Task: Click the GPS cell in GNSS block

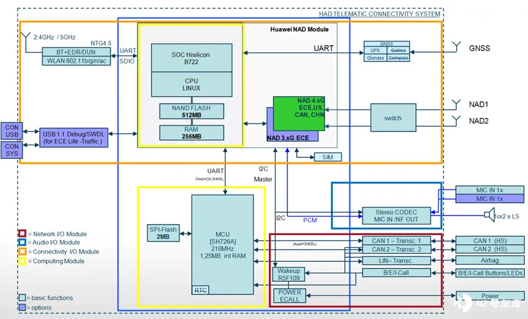Action: tap(375, 51)
